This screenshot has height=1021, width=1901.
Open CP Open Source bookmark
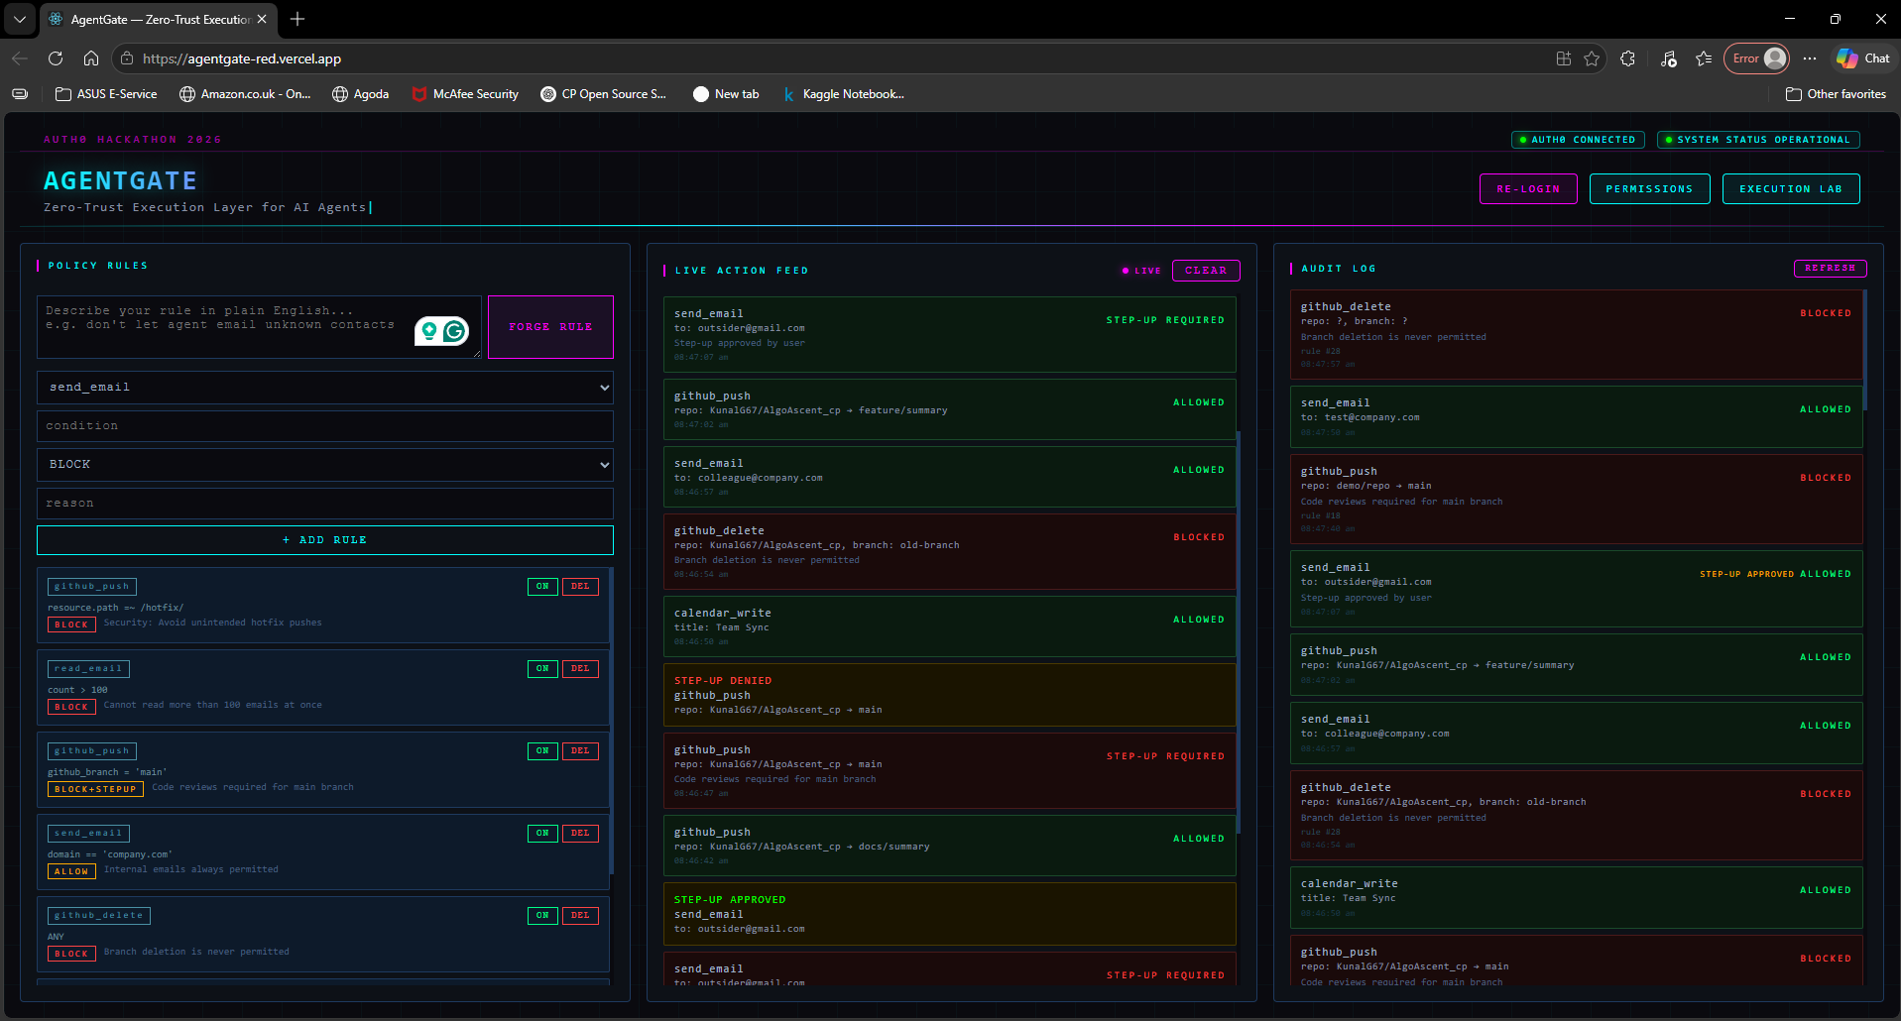point(603,94)
